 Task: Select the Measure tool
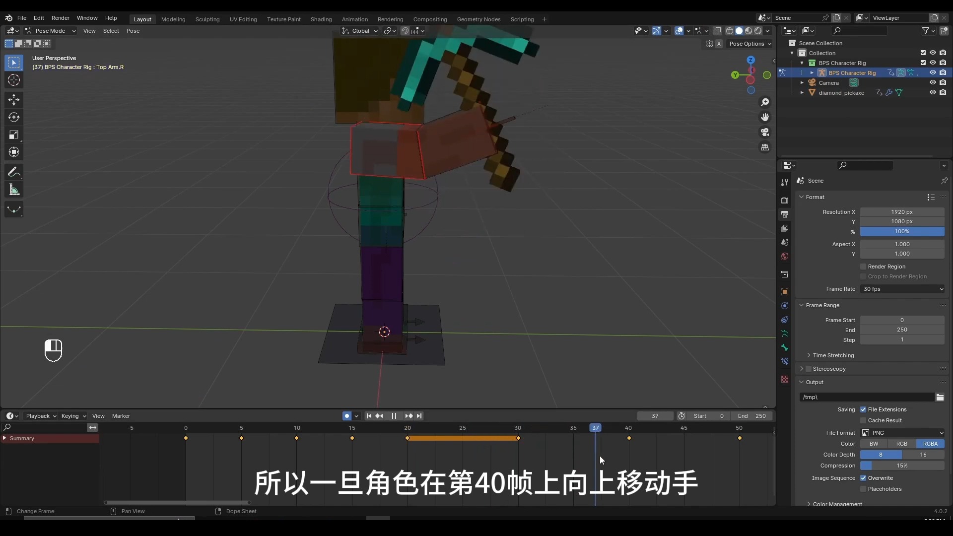pos(14,190)
